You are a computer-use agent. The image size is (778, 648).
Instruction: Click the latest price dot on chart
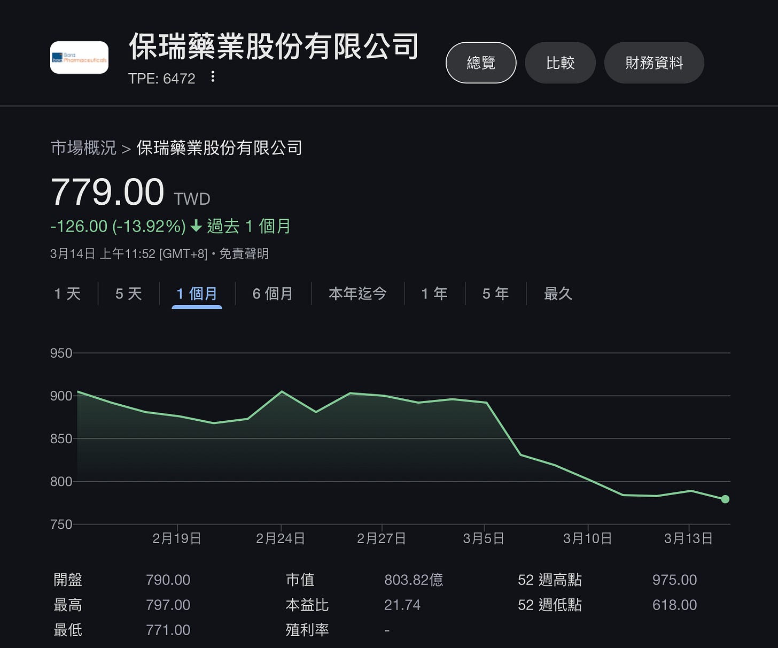(x=725, y=499)
